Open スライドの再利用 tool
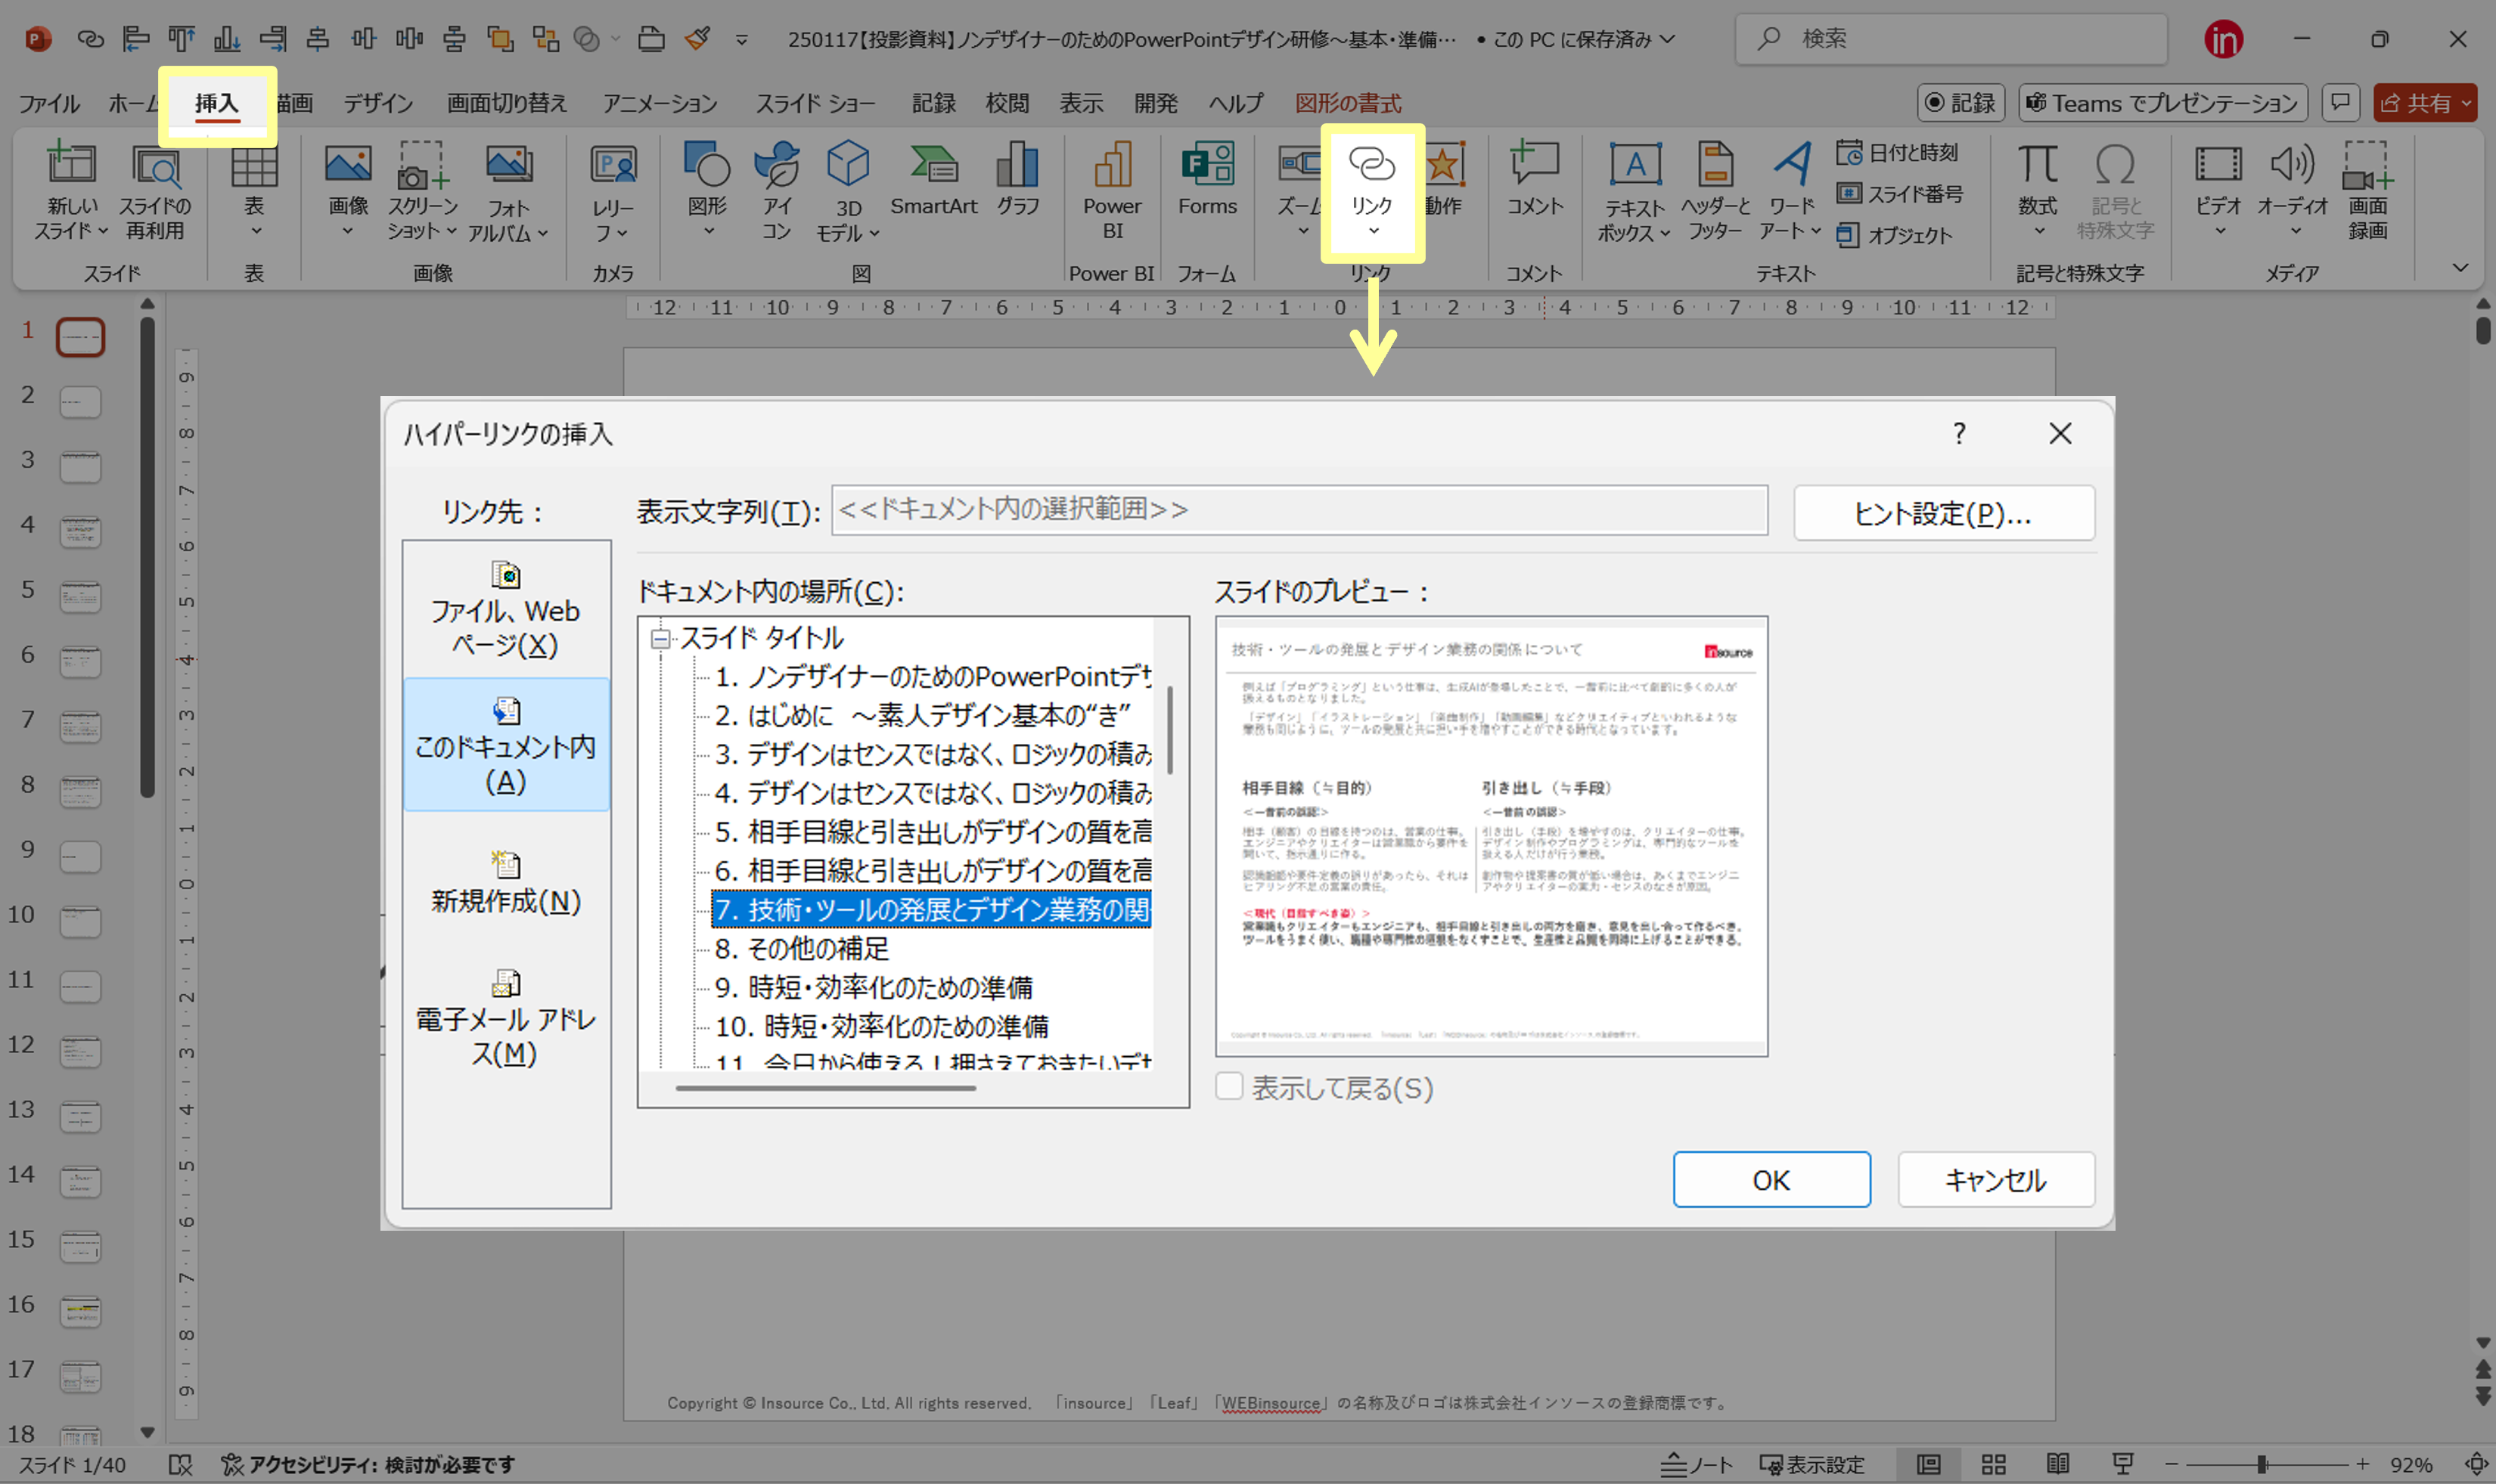Image resolution: width=2496 pixels, height=1484 pixels. pyautogui.click(x=155, y=191)
